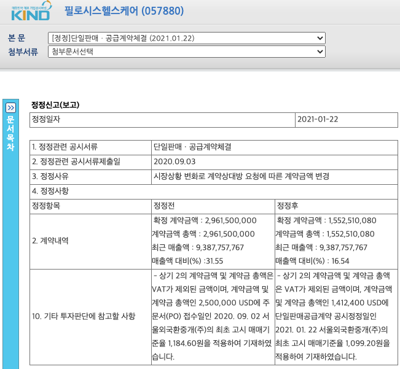
Task: Select the 매출액 대비(%) : 16.54 value
Action: coord(312,261)
